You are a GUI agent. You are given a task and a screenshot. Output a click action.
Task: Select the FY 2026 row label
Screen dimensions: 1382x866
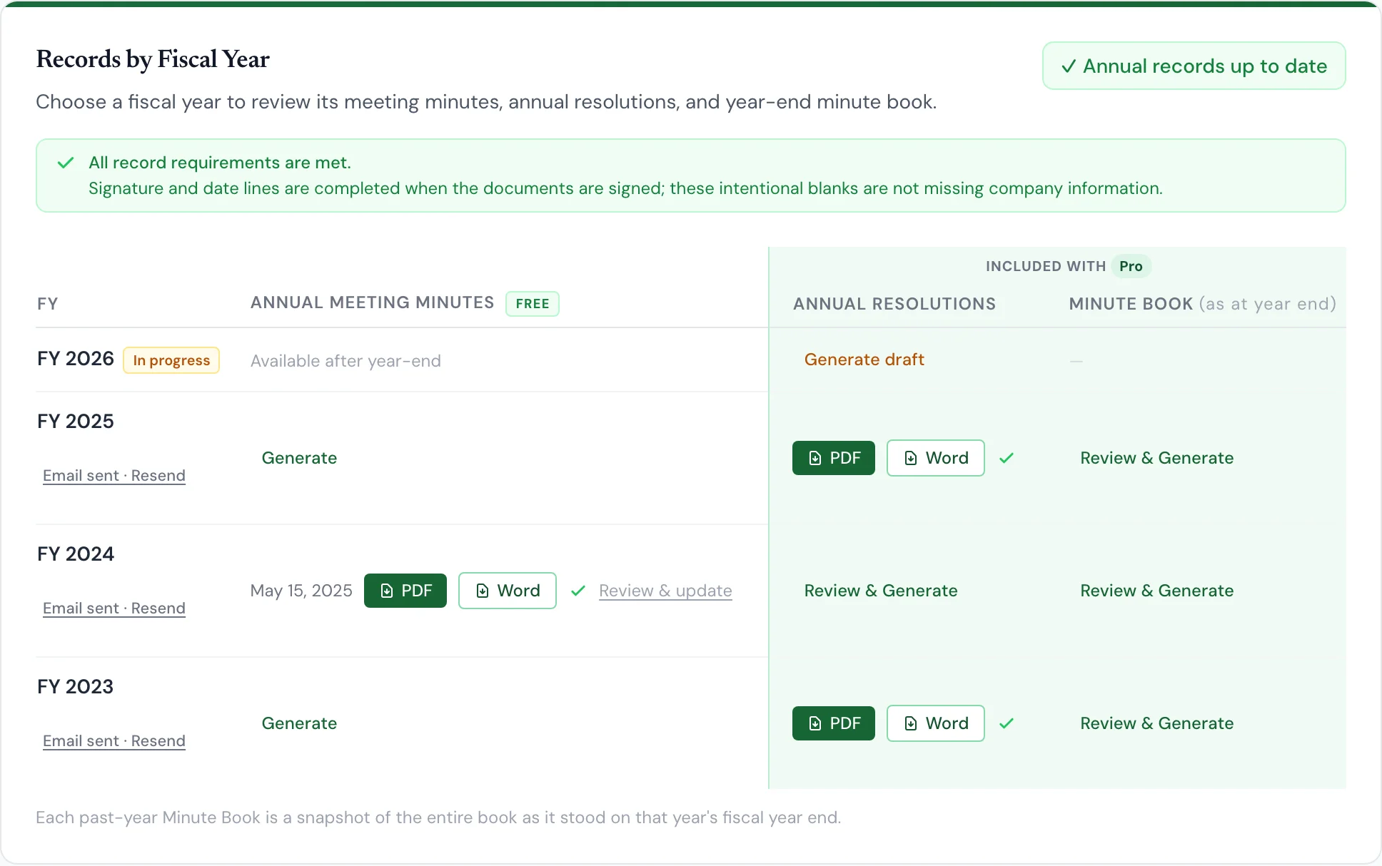coord(76,359)
